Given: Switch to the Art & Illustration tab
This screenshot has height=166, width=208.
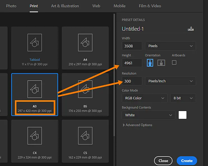Looking at the screenshot, I should [65, 6].
